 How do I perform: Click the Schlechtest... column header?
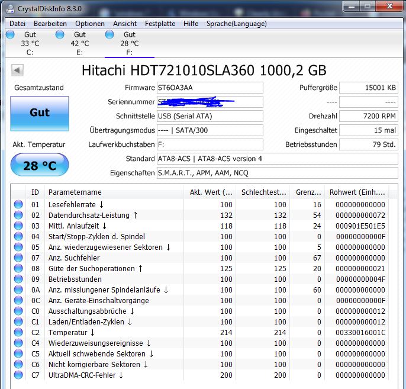click(x=263, y=192)
